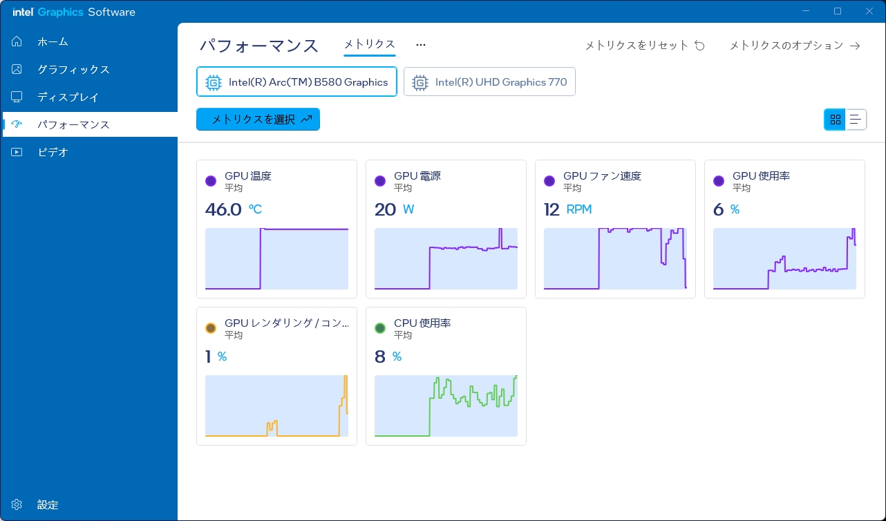
Task: Click the purple dot on GPU 使用率 card
Action: [x=719, y=181]
